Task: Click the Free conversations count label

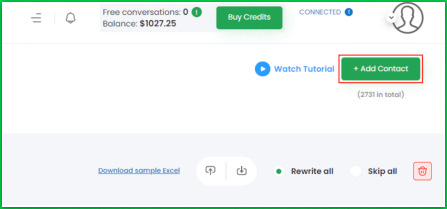Action: pyautogui.click(x=145, y=12)
